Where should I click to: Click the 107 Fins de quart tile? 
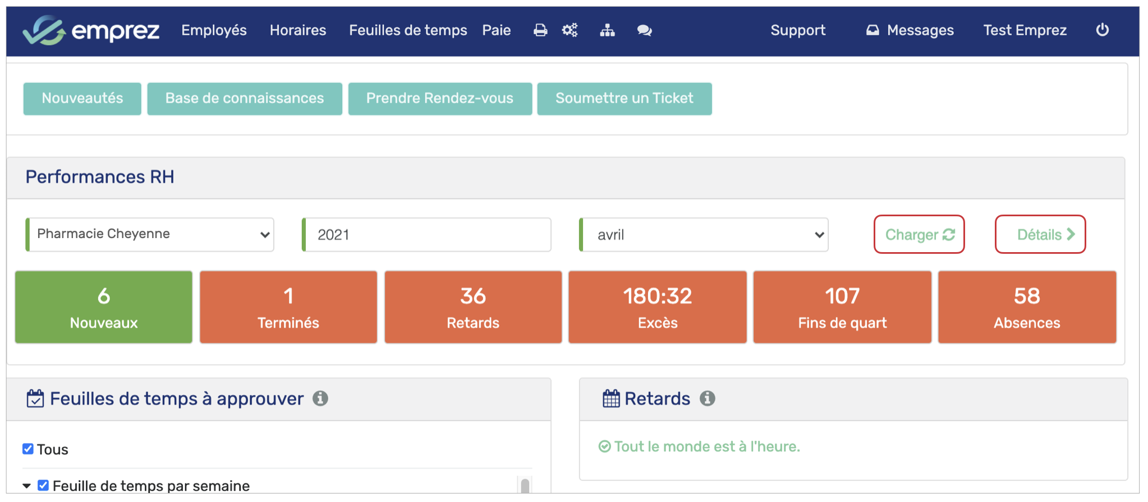[842, 307]
